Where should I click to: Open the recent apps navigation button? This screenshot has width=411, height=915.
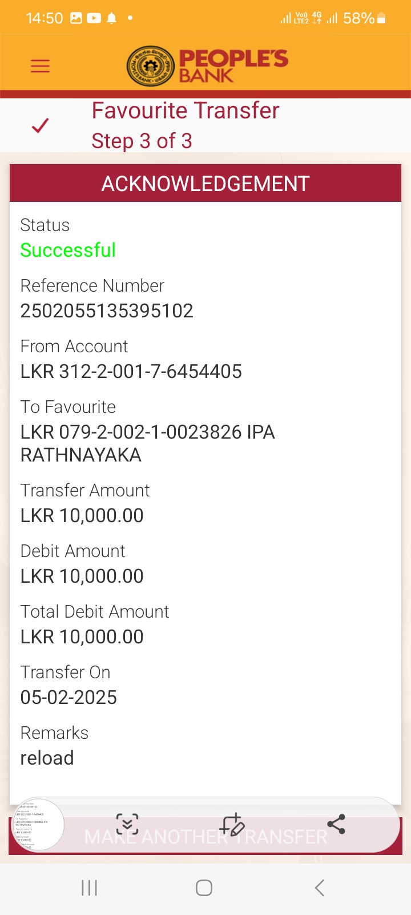point(90,888)
